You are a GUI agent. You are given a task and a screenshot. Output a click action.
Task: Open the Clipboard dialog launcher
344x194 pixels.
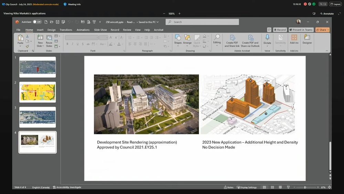tap(33, 51)
